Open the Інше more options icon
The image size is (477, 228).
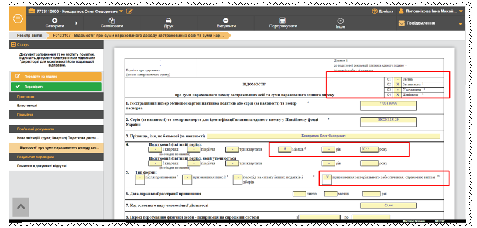[x=341, y=20]
